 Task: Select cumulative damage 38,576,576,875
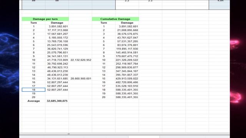127,34
